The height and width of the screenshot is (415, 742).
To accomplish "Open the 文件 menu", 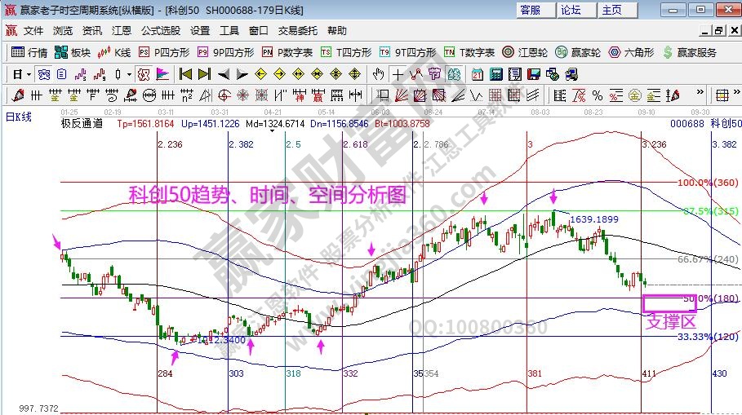I will (33, 31).
